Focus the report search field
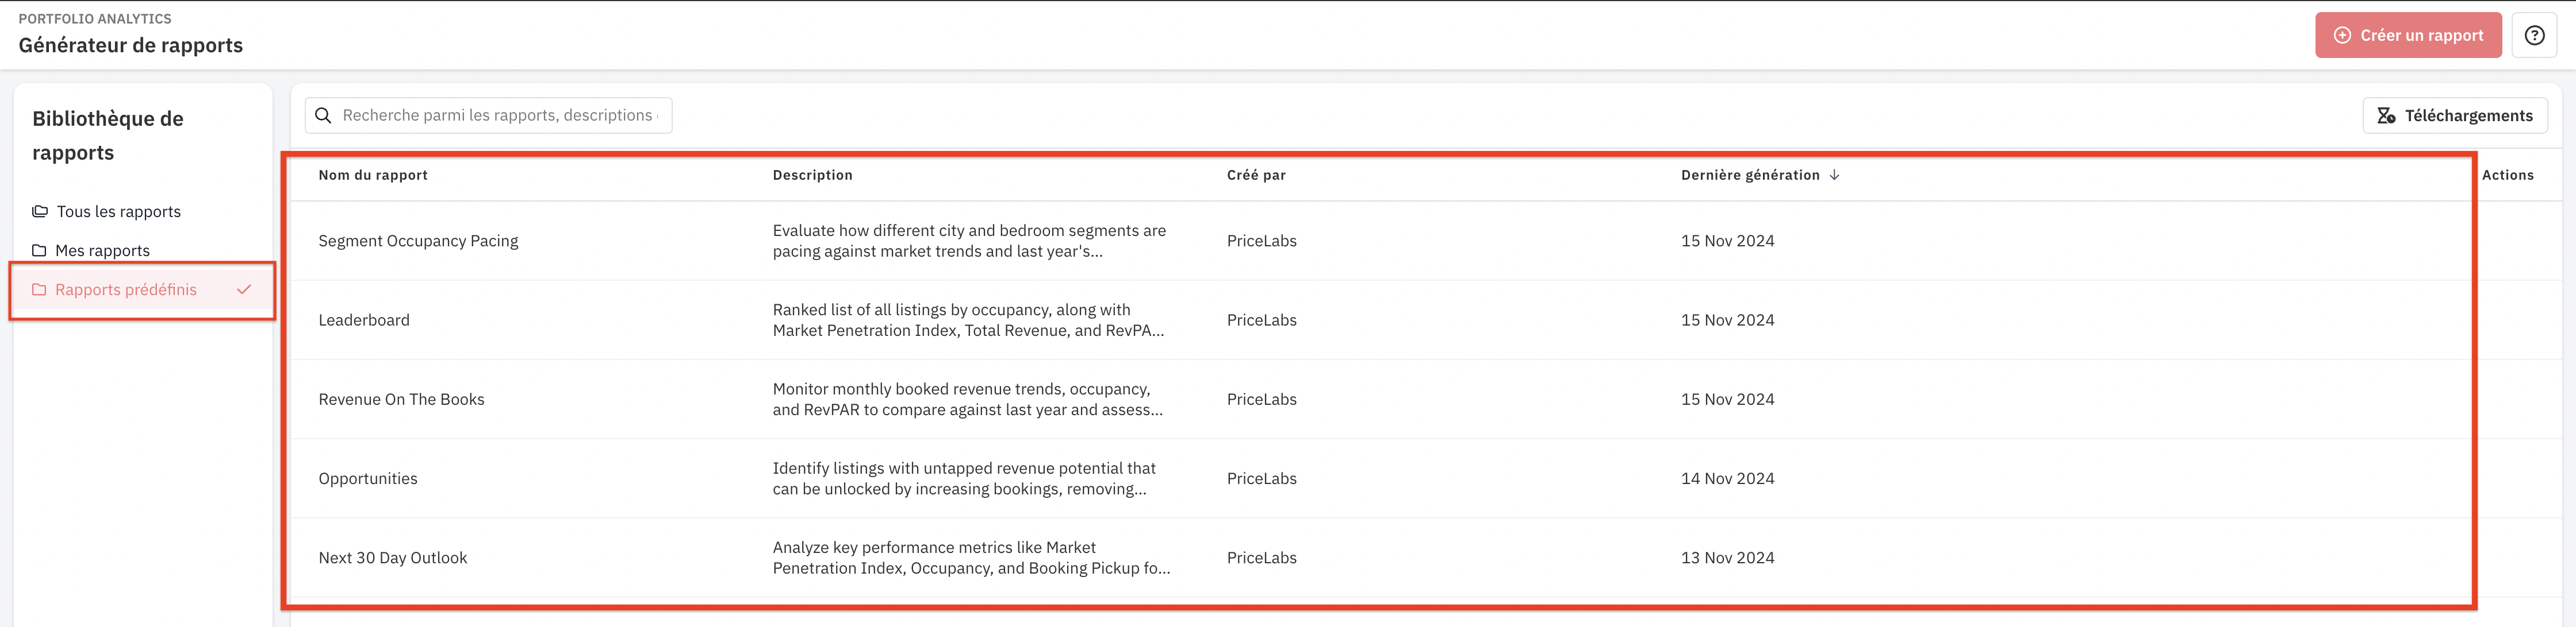The height and width of the screenshot is (627, 2576). [x=488, y=116]
